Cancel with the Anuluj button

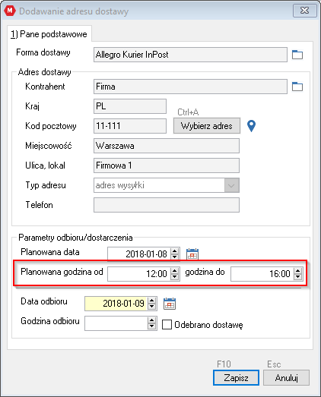[286, 378]
